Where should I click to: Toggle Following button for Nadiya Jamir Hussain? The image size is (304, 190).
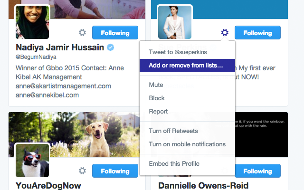(x=115, y=33)
